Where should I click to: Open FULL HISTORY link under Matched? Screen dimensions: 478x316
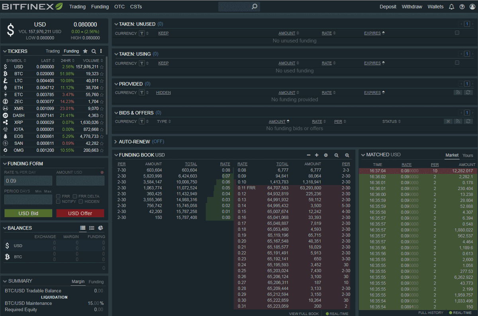[x=431, y=313]
